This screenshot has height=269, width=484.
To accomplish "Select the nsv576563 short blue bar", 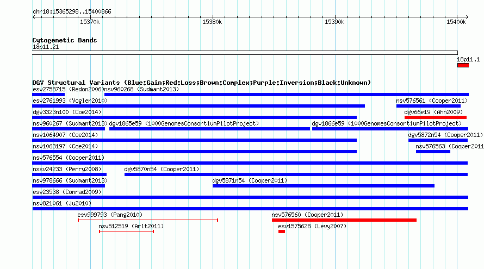I will (433, 152).
